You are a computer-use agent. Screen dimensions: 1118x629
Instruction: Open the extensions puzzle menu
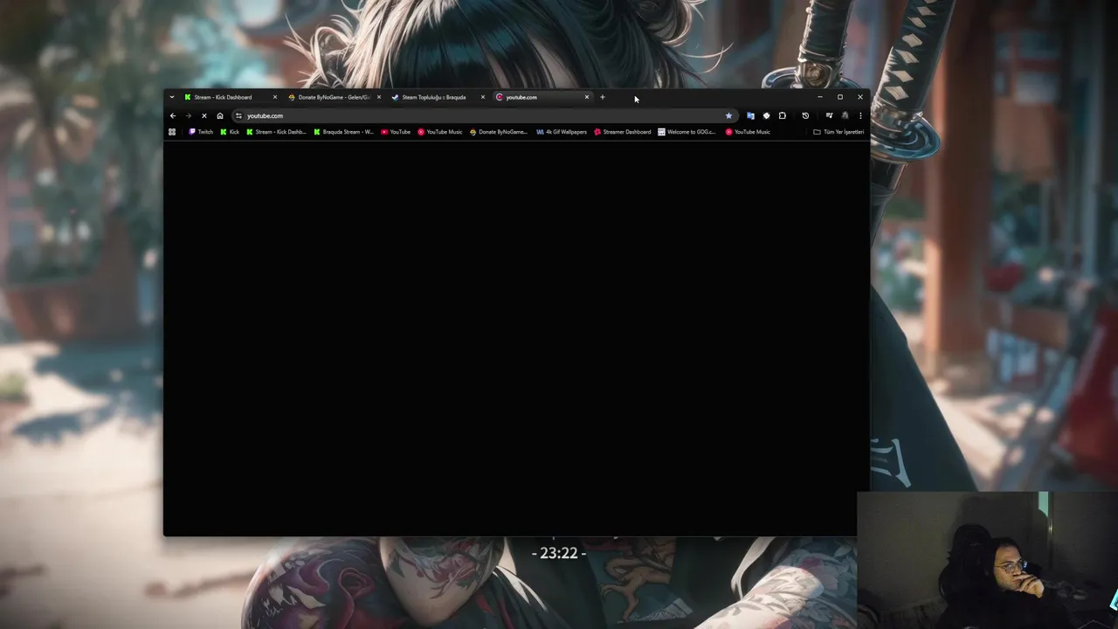pos(783,115)
